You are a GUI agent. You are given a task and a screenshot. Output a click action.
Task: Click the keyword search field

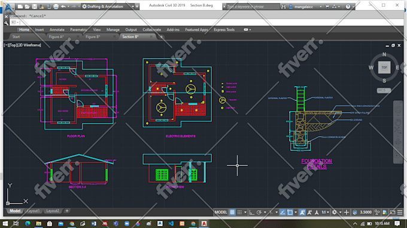tap(253, 7)
